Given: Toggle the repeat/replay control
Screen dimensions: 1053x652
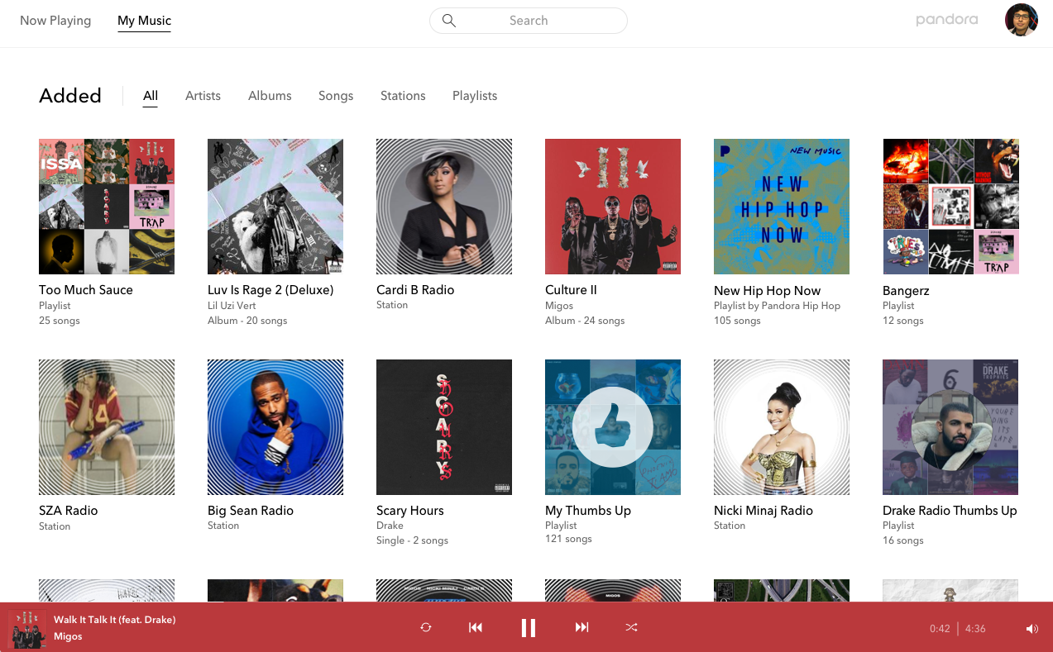Looking at the screenshot, I should coord(426,627).
